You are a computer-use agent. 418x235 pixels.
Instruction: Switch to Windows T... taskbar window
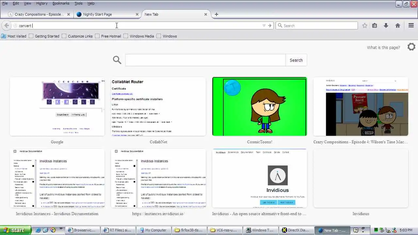(260, 230)
